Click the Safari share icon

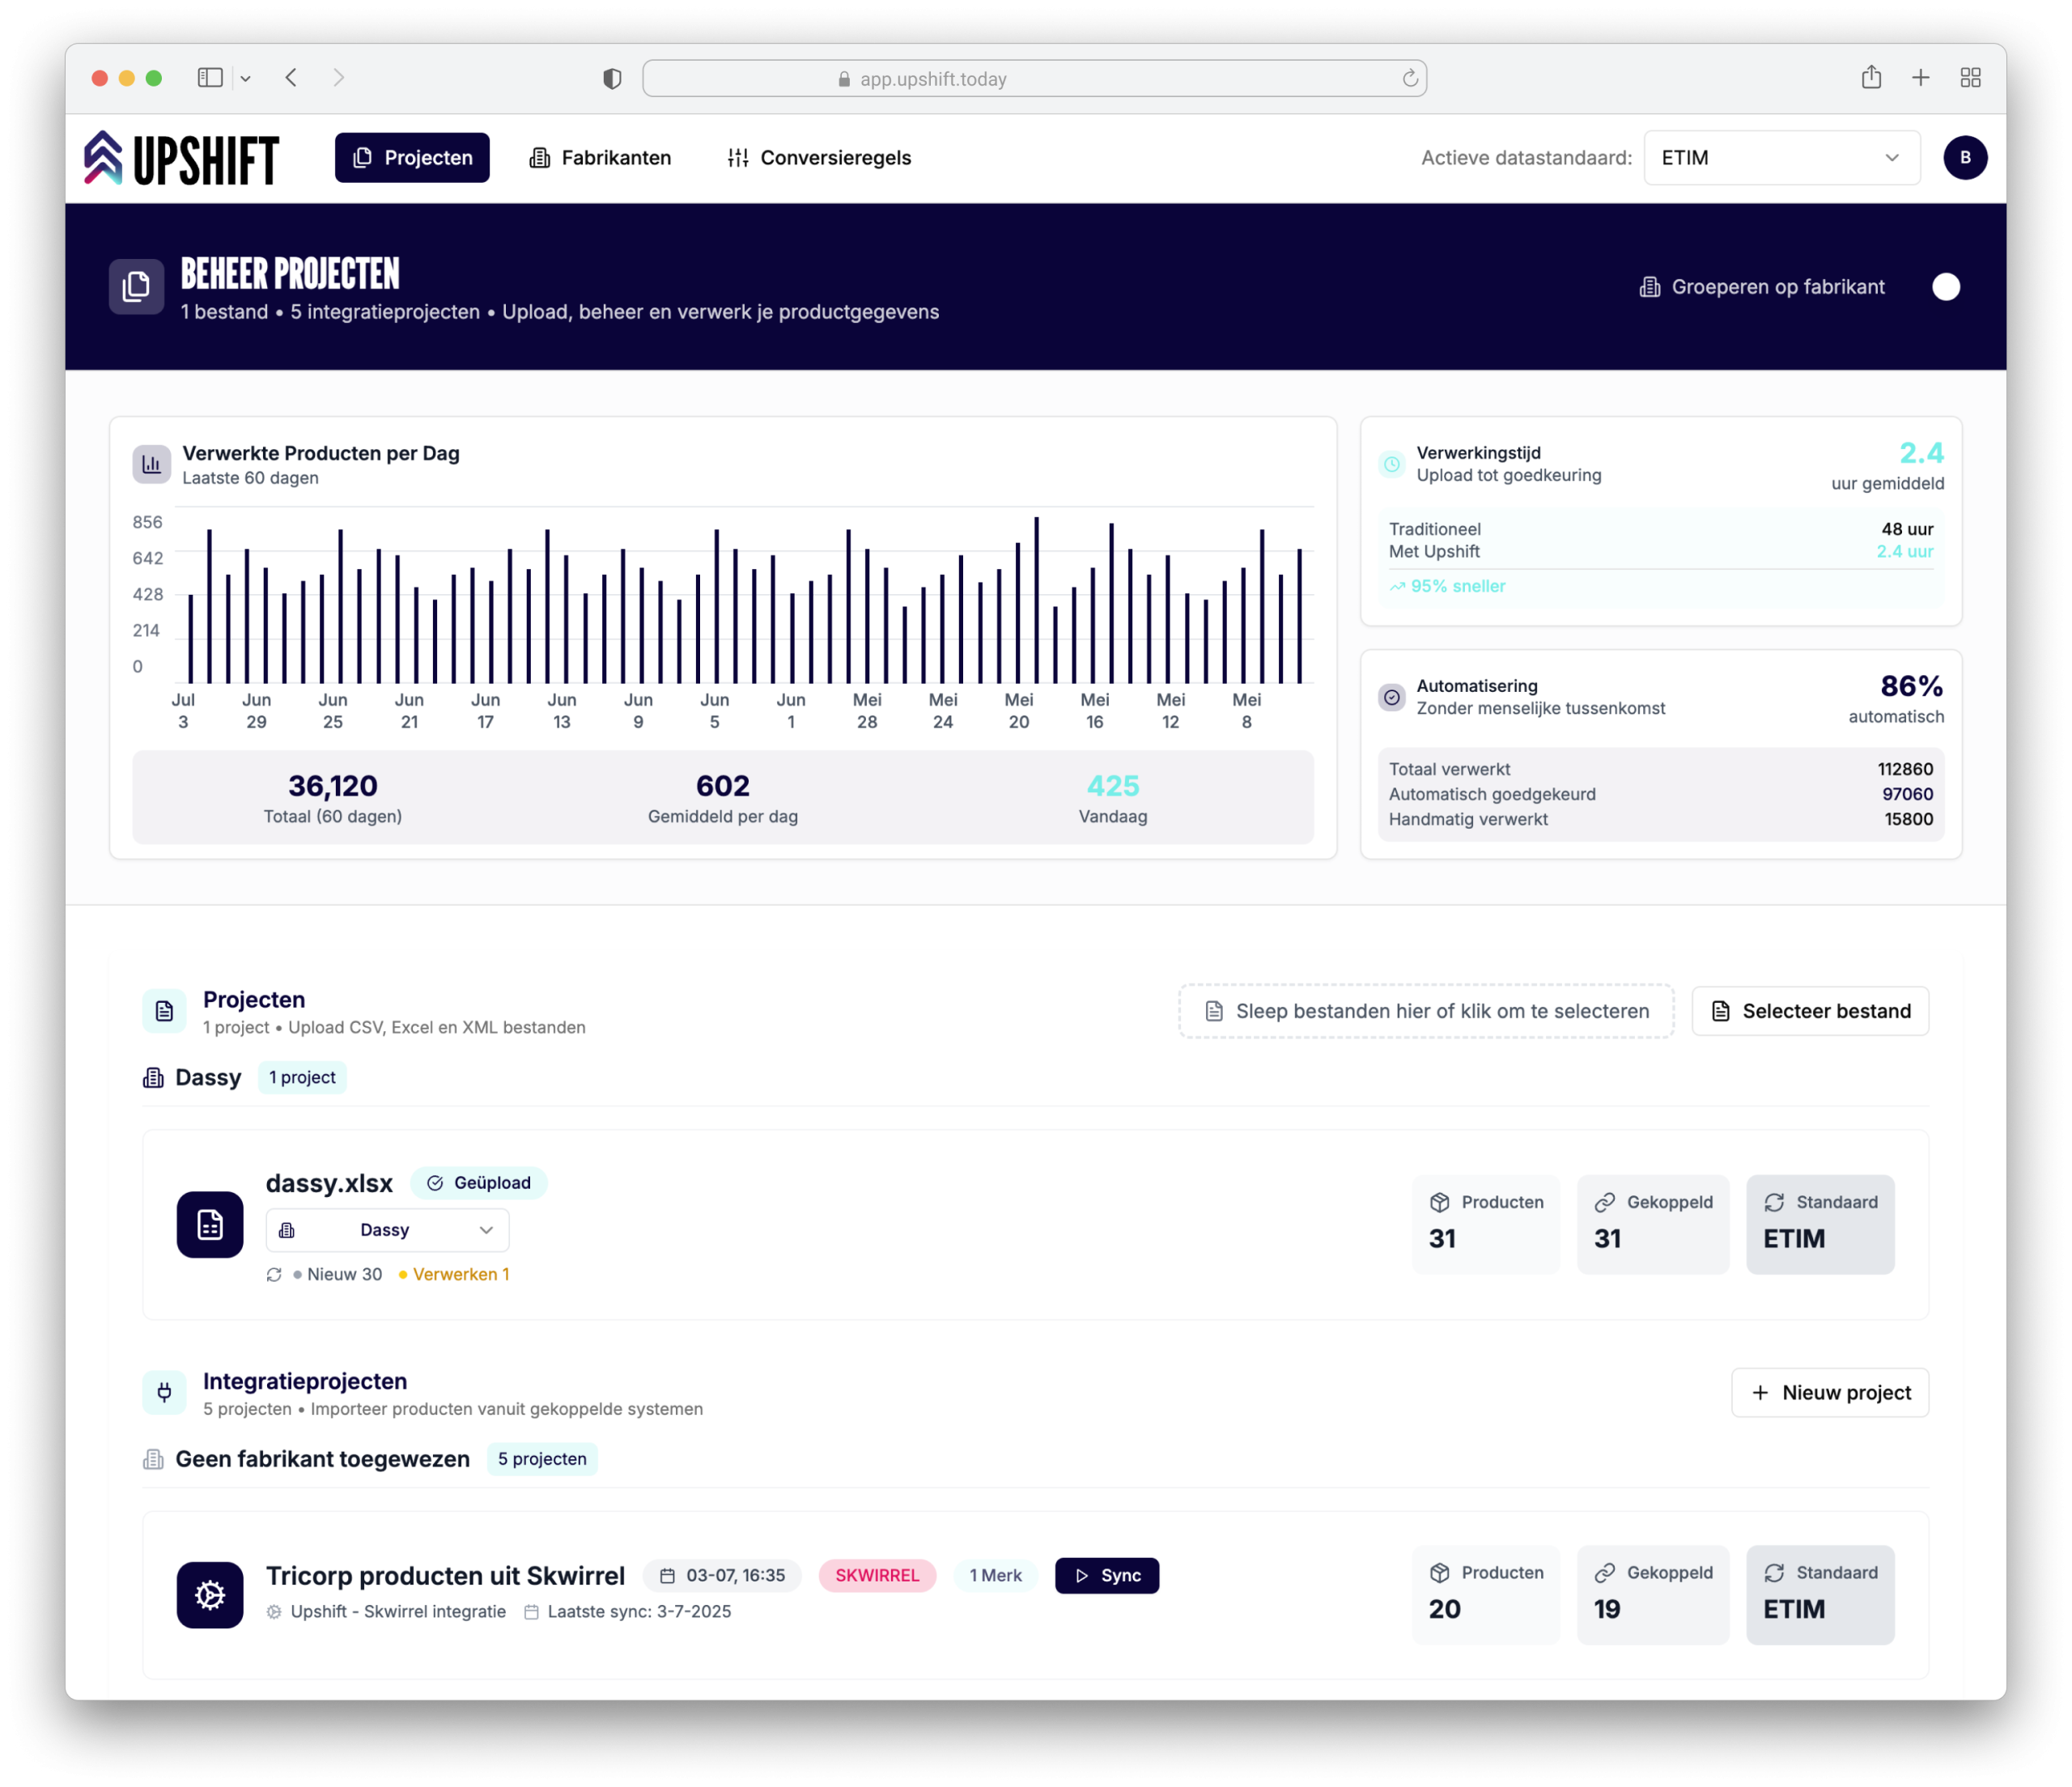(x=1871, y=78)
